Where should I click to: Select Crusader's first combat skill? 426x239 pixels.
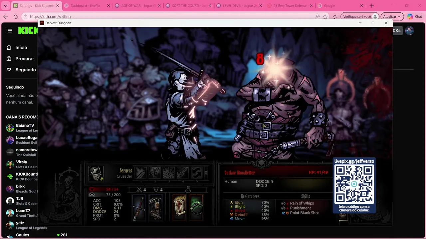tap(140, 173)
